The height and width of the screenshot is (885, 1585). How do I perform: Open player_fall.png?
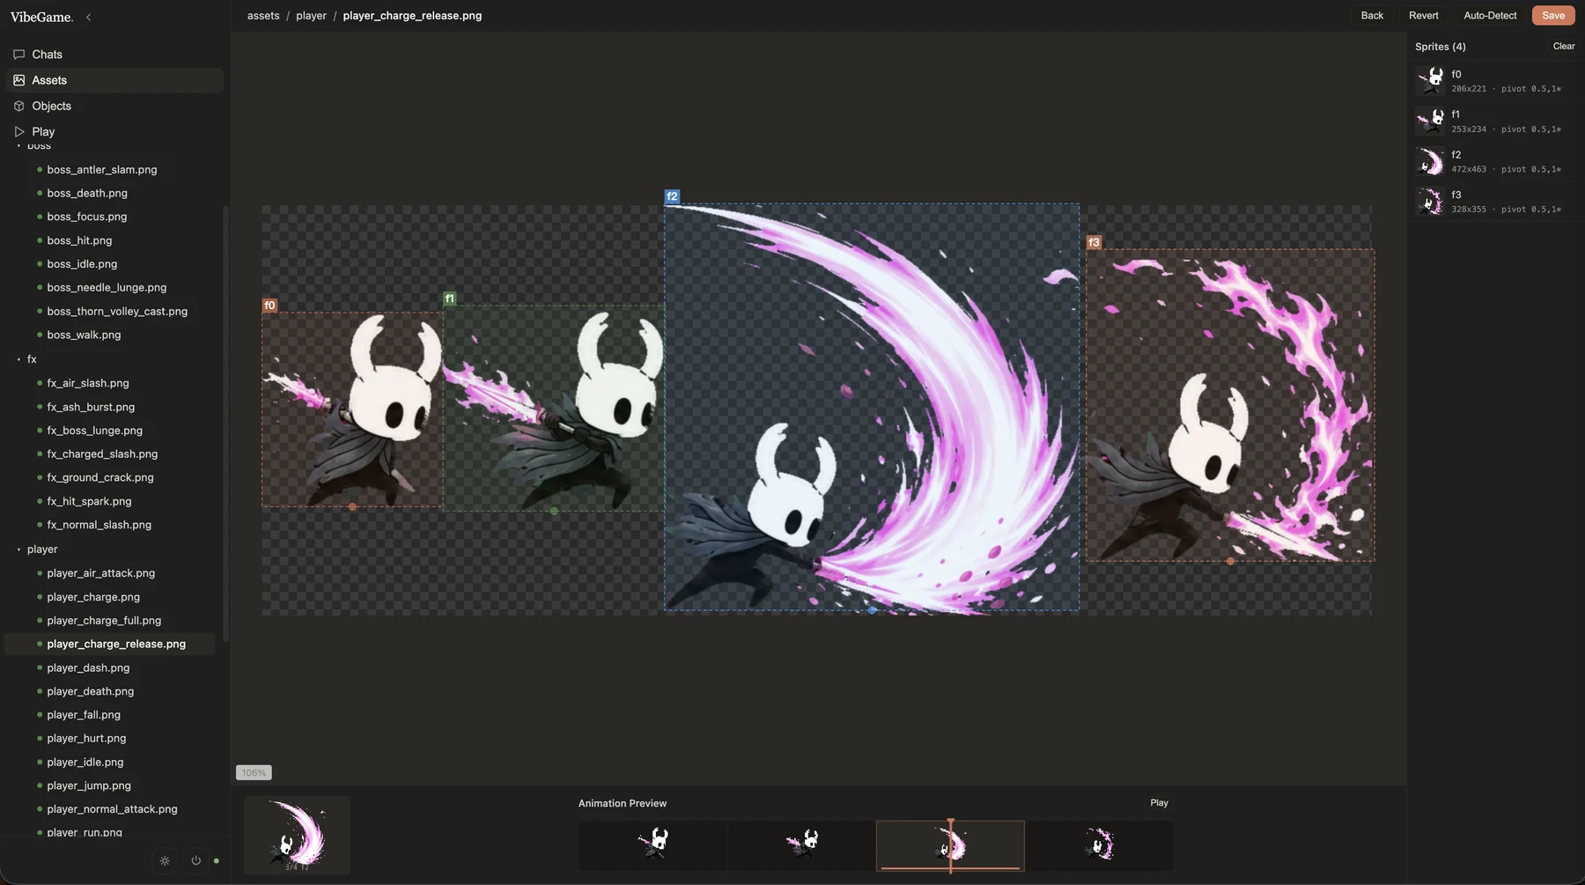point(84,715)
